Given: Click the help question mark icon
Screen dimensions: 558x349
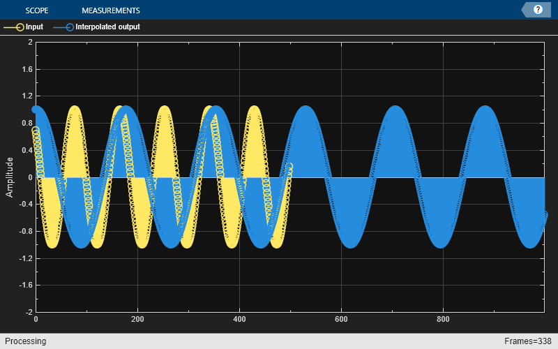Looking at the screenshot, I should (538, 10).
